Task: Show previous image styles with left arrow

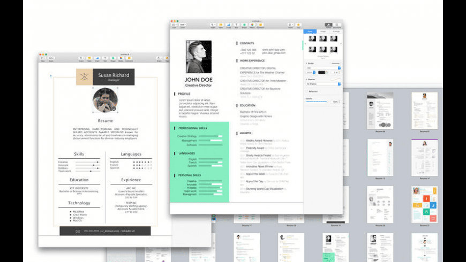Action: click(x=305, y=44)
